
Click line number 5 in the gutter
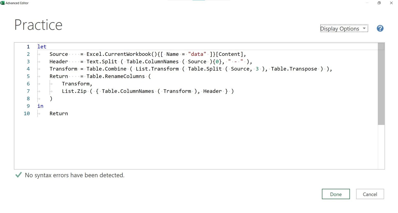[28, 76]
